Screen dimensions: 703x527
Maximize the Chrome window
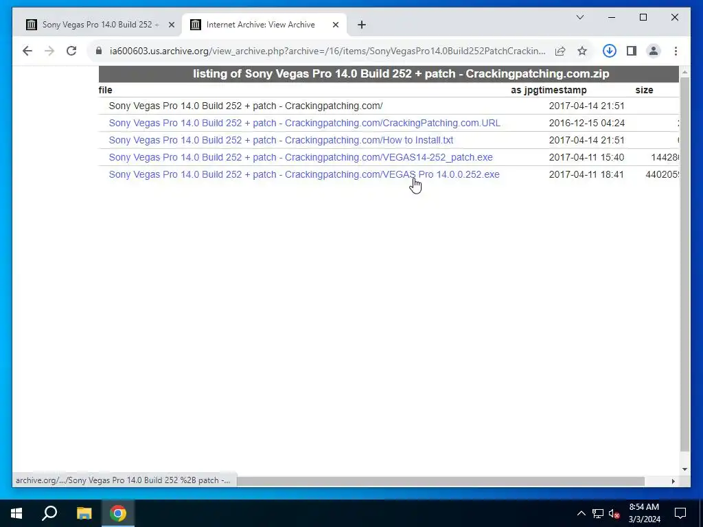pos(643,17)
